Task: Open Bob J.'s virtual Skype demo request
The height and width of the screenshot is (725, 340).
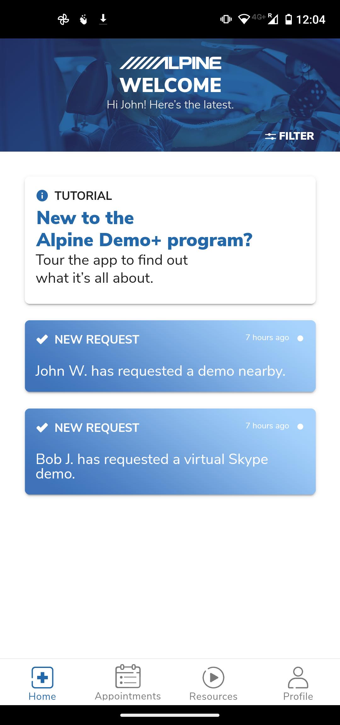Action: [x=170, y=452]
